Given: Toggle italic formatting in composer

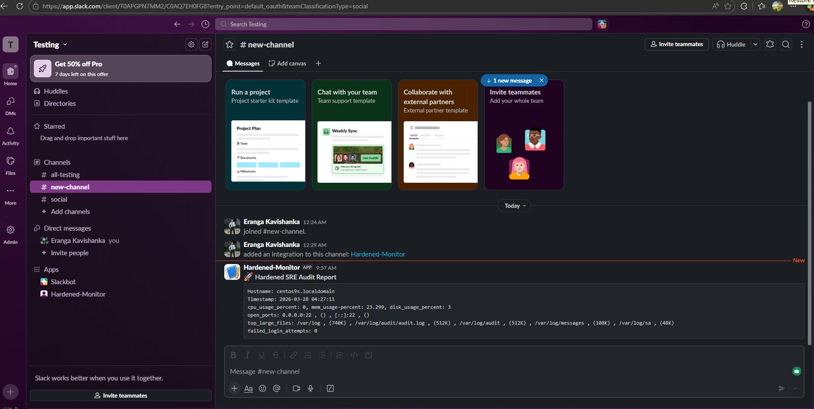Looking at the screenshot, I should pyautogui.click(x=248, y=355).
